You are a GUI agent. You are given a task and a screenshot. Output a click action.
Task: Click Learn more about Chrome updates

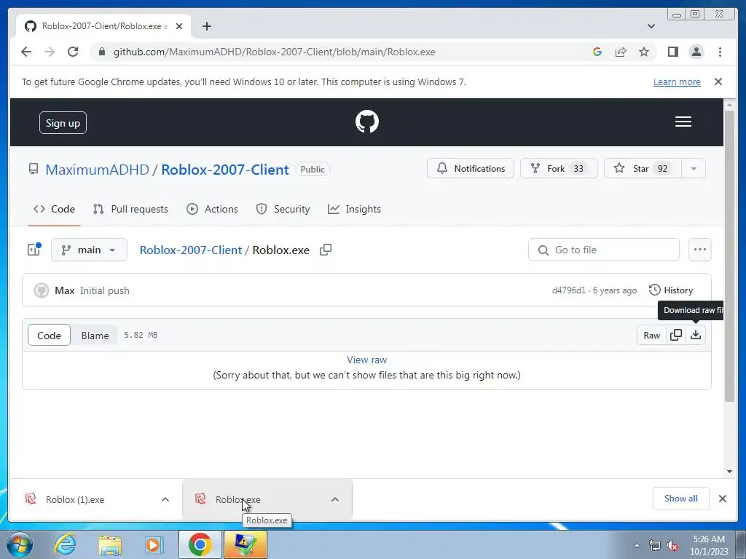pos(677,82)
